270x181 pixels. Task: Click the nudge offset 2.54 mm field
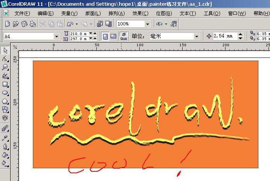(x=225, y=36)
